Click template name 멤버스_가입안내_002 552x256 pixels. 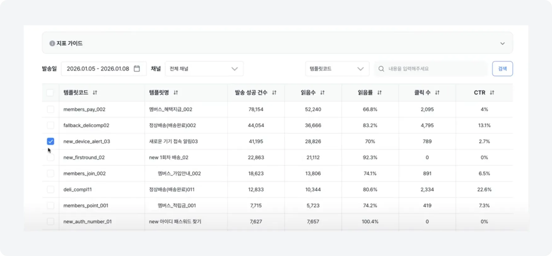pos(179,173)
